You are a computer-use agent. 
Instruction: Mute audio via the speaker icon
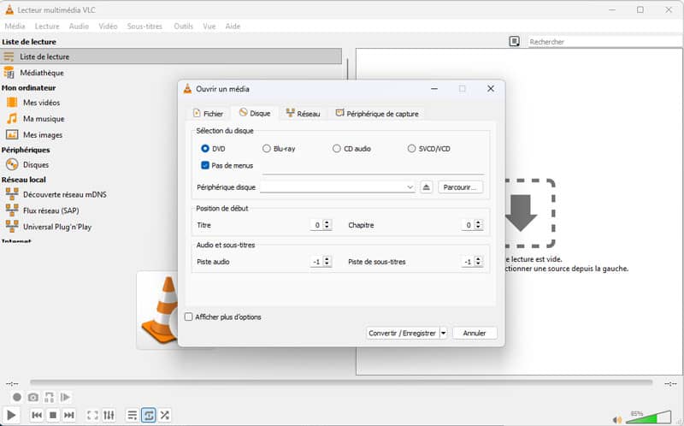pyautogui.click(x=617, y=419)
